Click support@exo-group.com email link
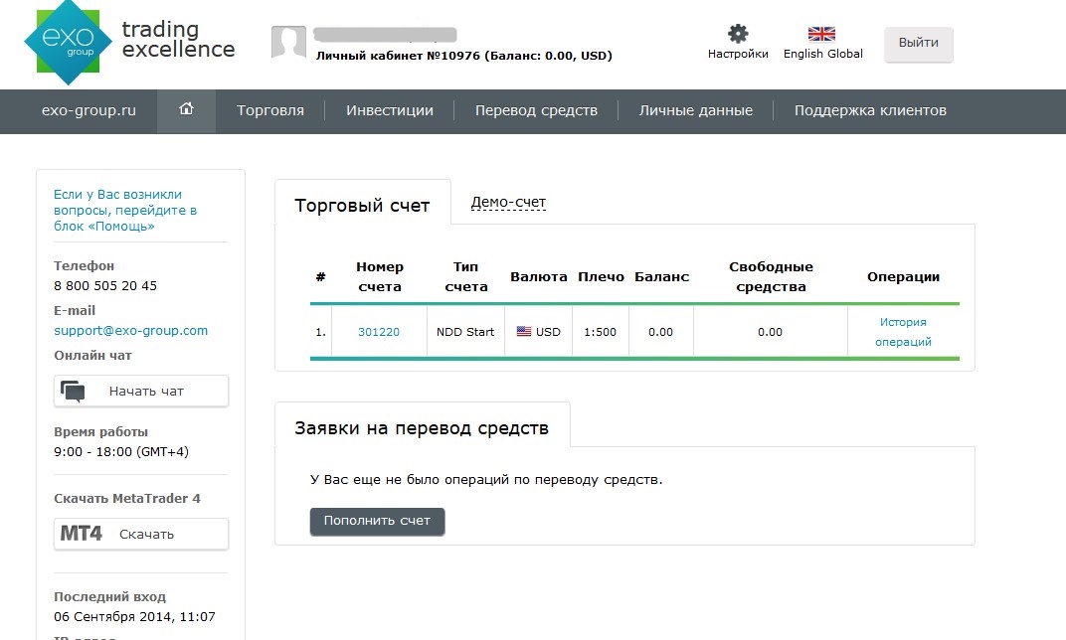 130,330
